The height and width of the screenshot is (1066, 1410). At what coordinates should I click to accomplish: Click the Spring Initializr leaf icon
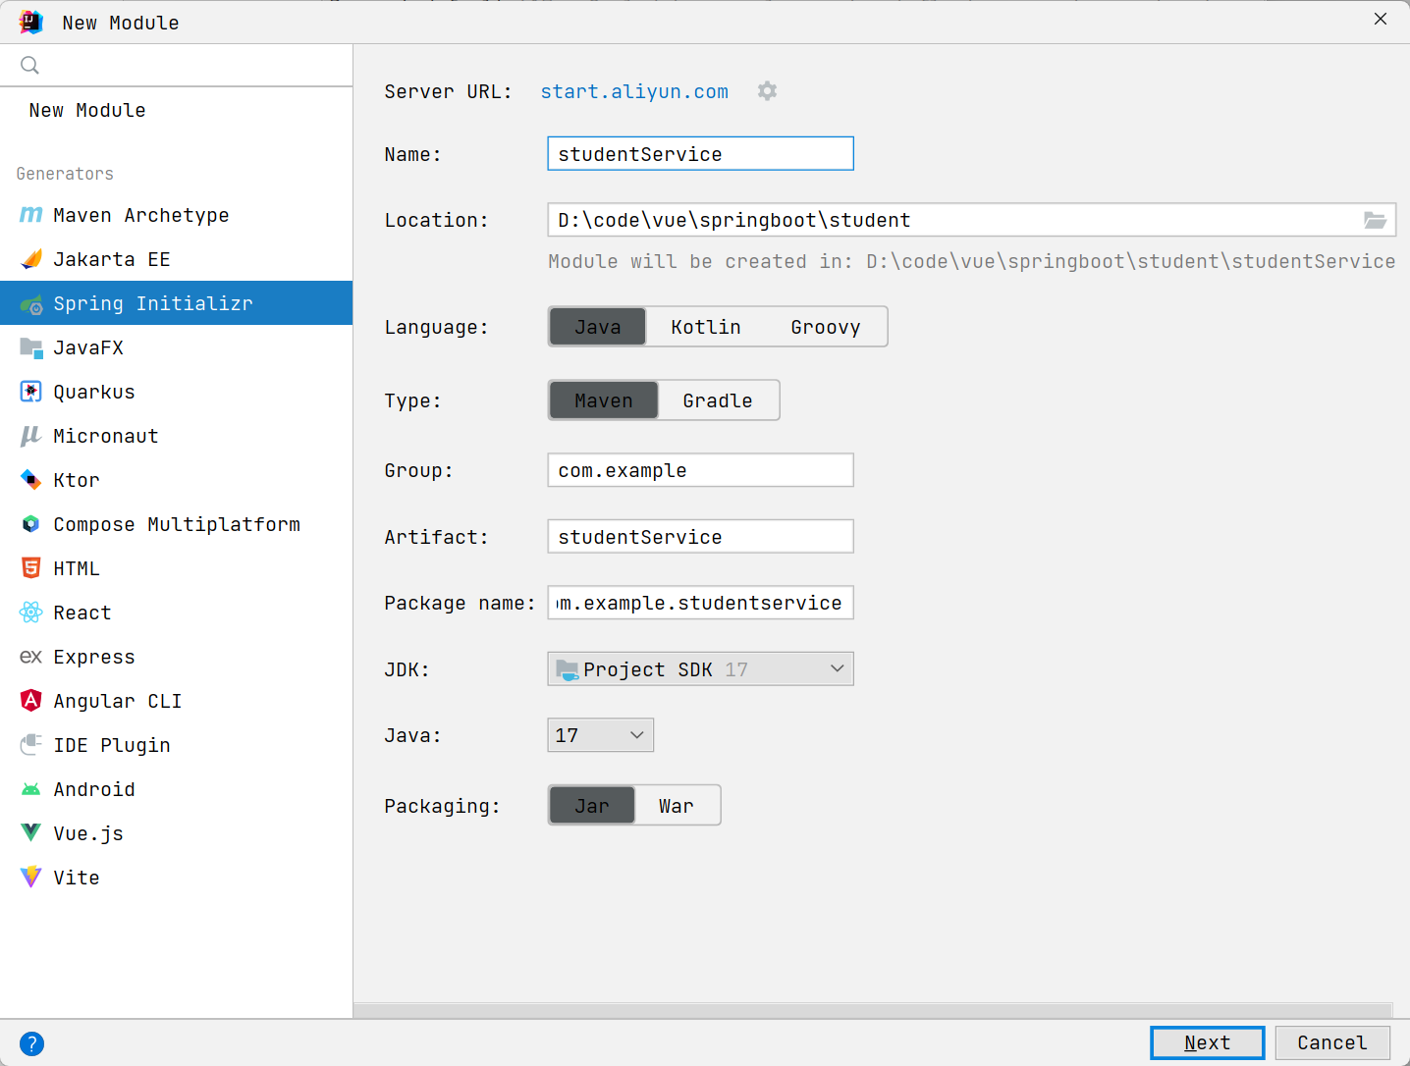click(x=31, y=304)
